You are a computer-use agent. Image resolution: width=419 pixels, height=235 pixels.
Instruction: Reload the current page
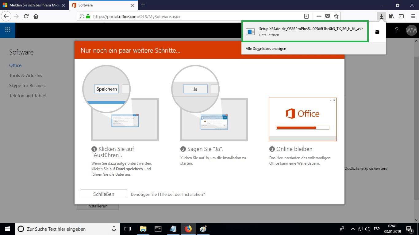click(26, 17)
